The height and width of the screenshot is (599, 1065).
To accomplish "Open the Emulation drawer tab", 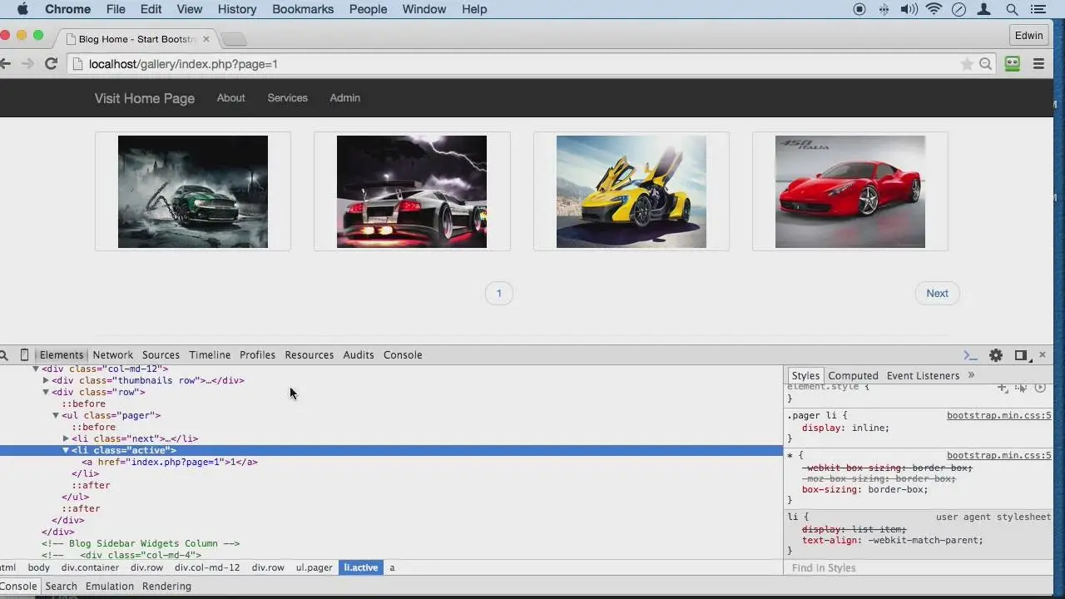I will (109, 587).
